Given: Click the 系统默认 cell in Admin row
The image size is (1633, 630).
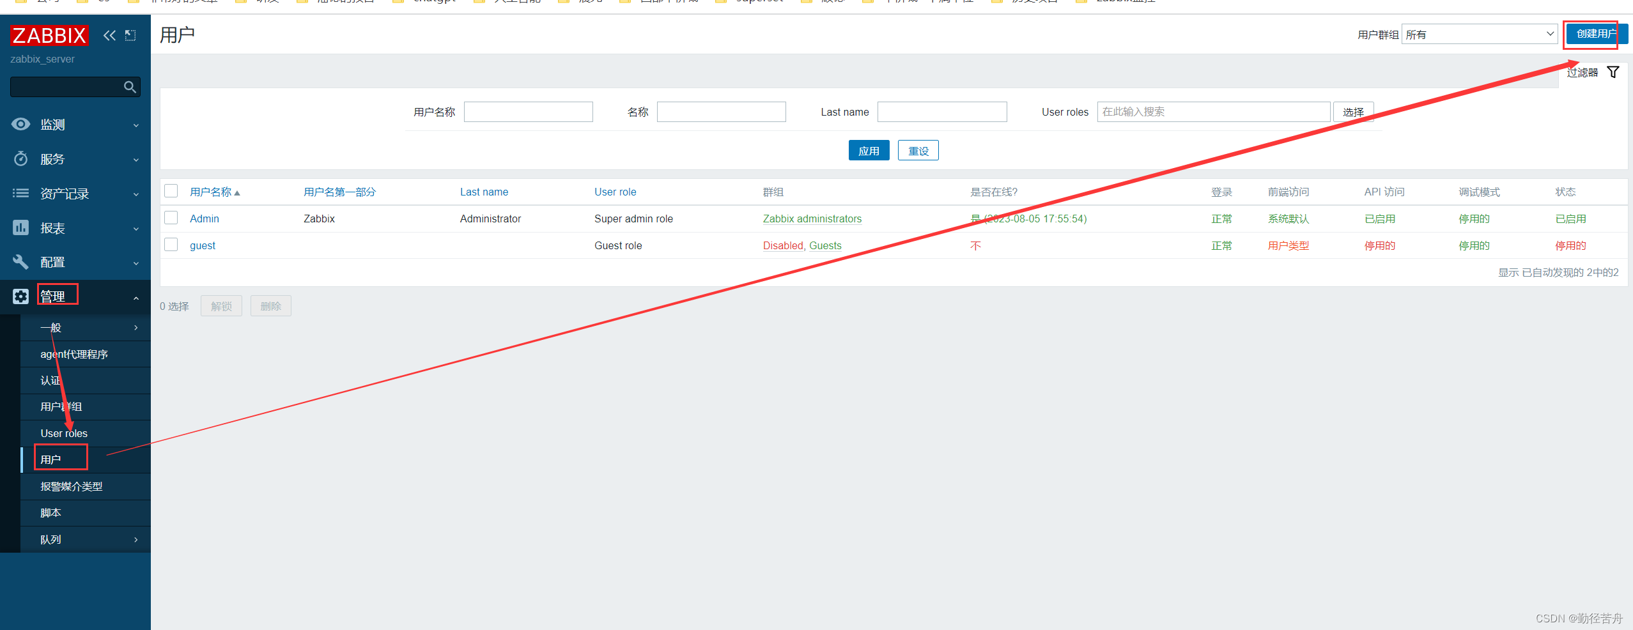Looking at the screenshot, I should (1289, 219).
